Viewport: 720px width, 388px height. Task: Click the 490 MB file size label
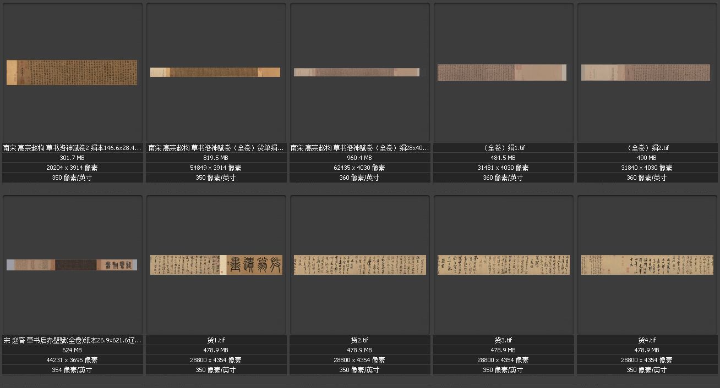(x=647, y=158)
